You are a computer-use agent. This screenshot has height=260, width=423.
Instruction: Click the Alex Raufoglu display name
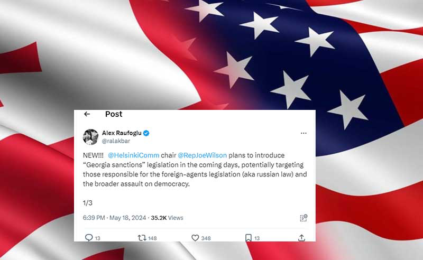(122, 133)
